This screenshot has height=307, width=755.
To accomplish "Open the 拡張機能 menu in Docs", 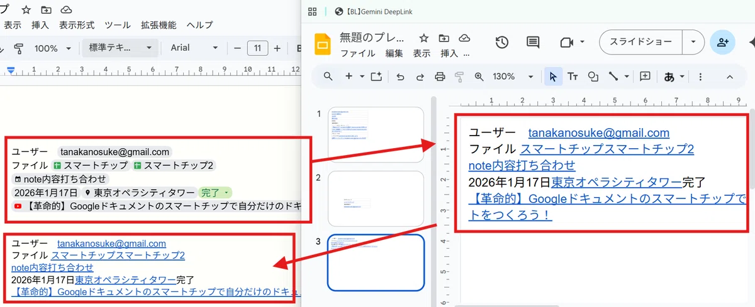I will (x=159, y=25).
